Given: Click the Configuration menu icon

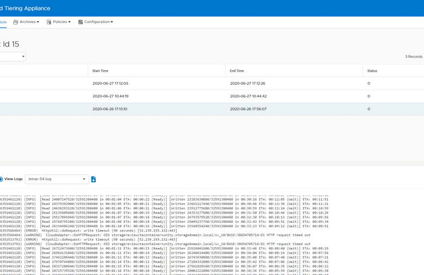Looking at the screenshot, I should (80, 22).
